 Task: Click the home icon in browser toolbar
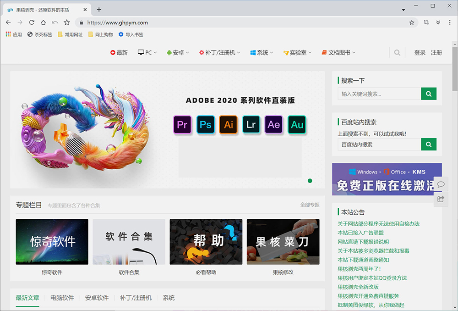click(x=43, y=22)
